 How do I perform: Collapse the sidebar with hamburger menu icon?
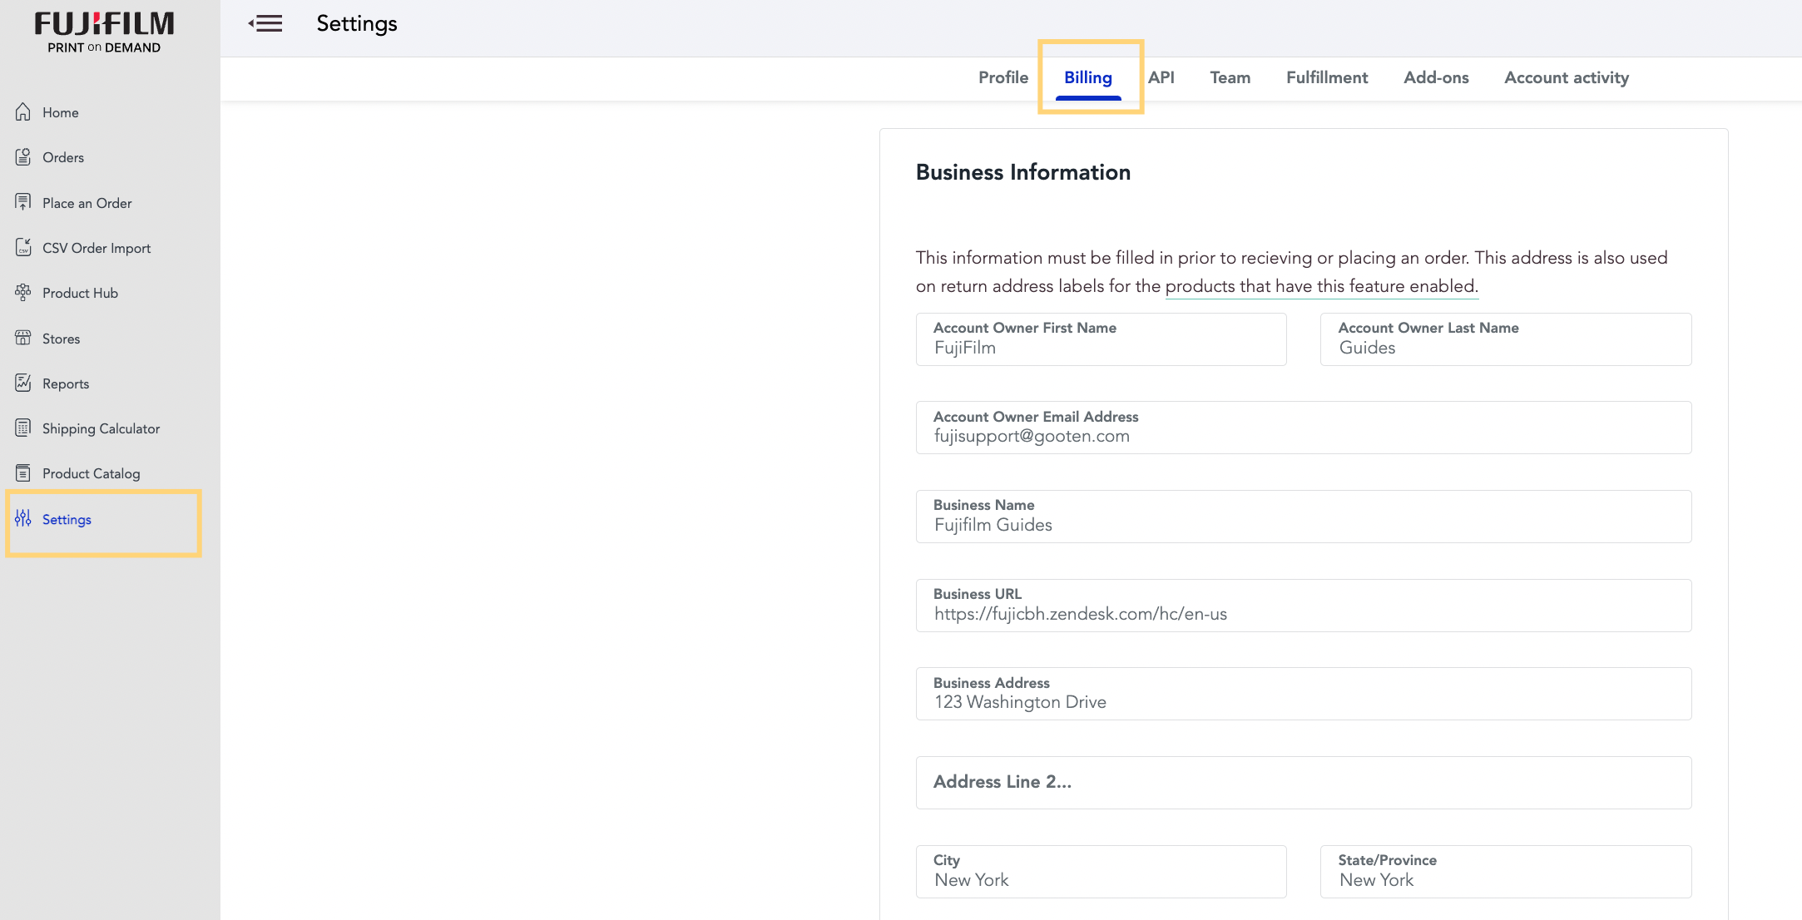(265, 23)
